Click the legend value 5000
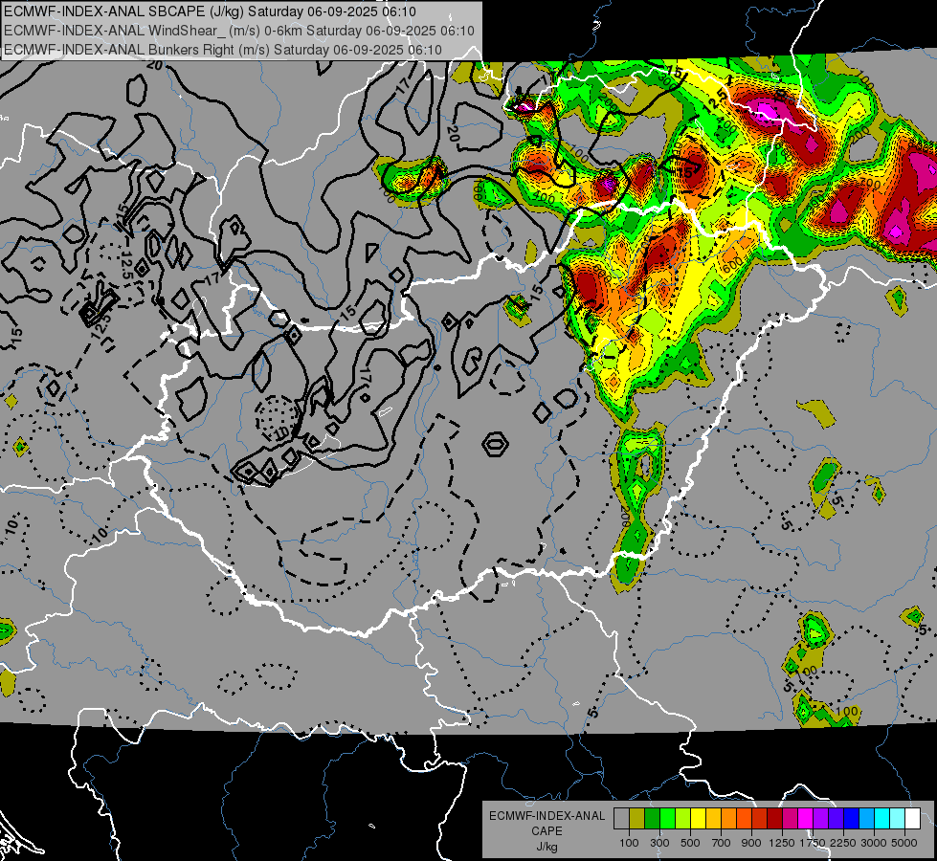This screenshot has height=861, width=937. coord(904,843)
